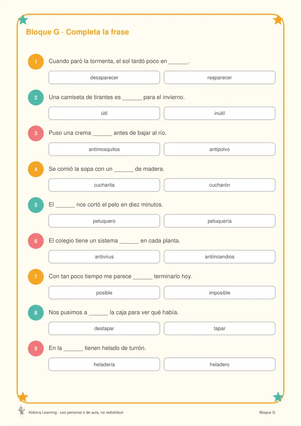Click the Kidniva Learning mascot logo

pyautogui.click(x=21, y=410)
